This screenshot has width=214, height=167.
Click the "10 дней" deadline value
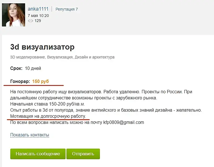click(33, 68)
